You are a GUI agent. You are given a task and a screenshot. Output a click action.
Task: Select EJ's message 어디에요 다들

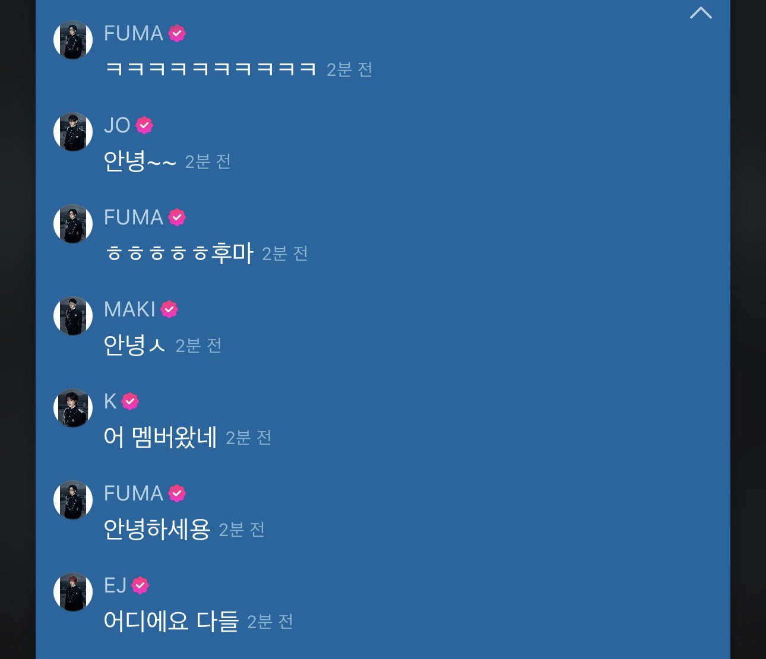(x=171, y=622)
